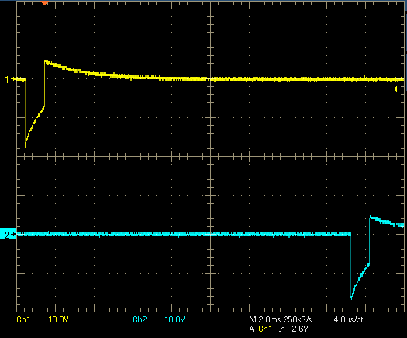407x338 pixels.
Task: Click the trigger source A Ch1 readout
Action: pyautogui.click(x=260, y=329)
